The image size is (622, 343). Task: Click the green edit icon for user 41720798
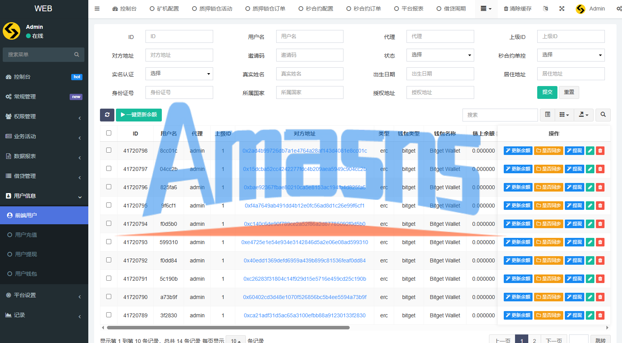(590, 151)
